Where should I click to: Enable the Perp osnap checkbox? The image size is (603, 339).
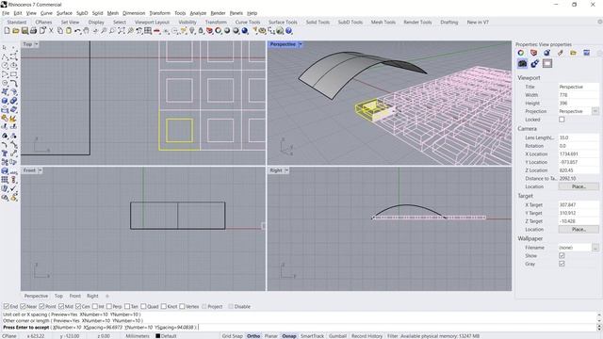point(109,306)
